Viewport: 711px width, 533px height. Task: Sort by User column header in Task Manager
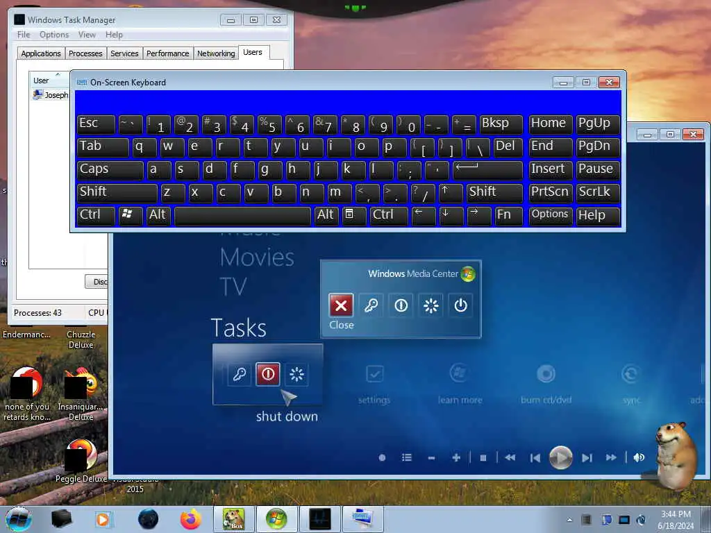tap(49, 81)
